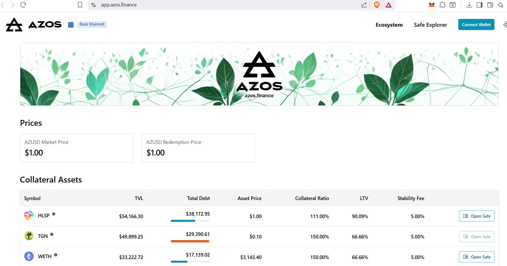Open the Brave Wallet icon
This screenshot has width=507, height=266.
point(490,5)
